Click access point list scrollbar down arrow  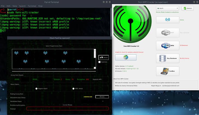95,68
